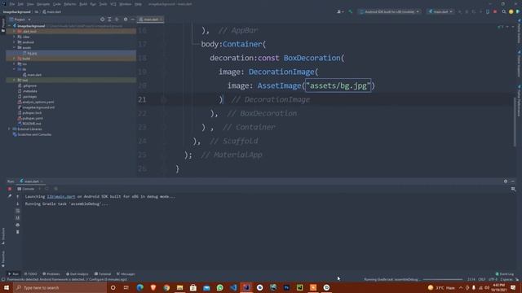Click the lib\main.dart link in console

(x=61, y=197)
